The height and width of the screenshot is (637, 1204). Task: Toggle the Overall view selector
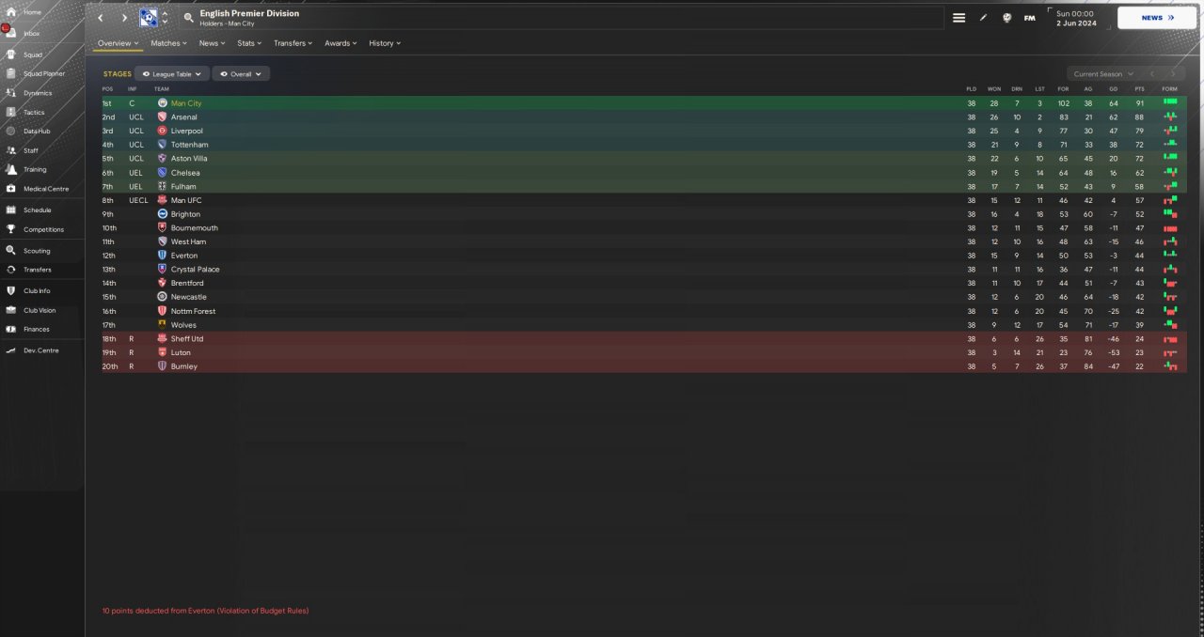point(241,73)
